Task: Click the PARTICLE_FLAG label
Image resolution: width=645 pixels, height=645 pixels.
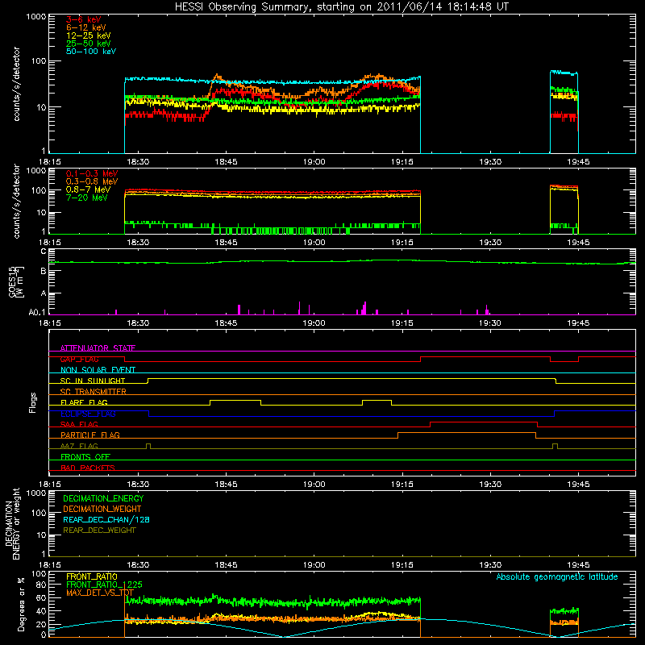Action: click(x=90, y=435)
